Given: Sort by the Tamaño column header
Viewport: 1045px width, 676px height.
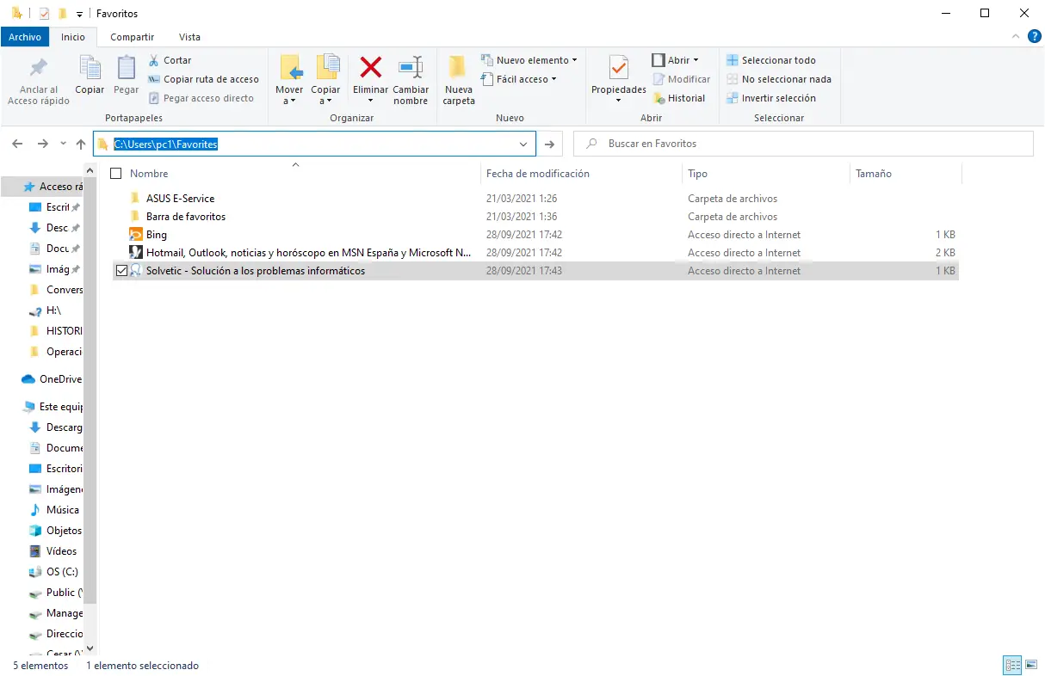Looking at the screenshot, I should point(874,174).
